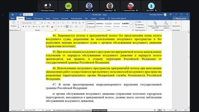Apply superscript formatting

(x=39, y=26)
